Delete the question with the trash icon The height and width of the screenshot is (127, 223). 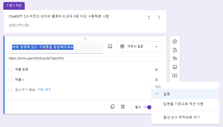(123, 107)
